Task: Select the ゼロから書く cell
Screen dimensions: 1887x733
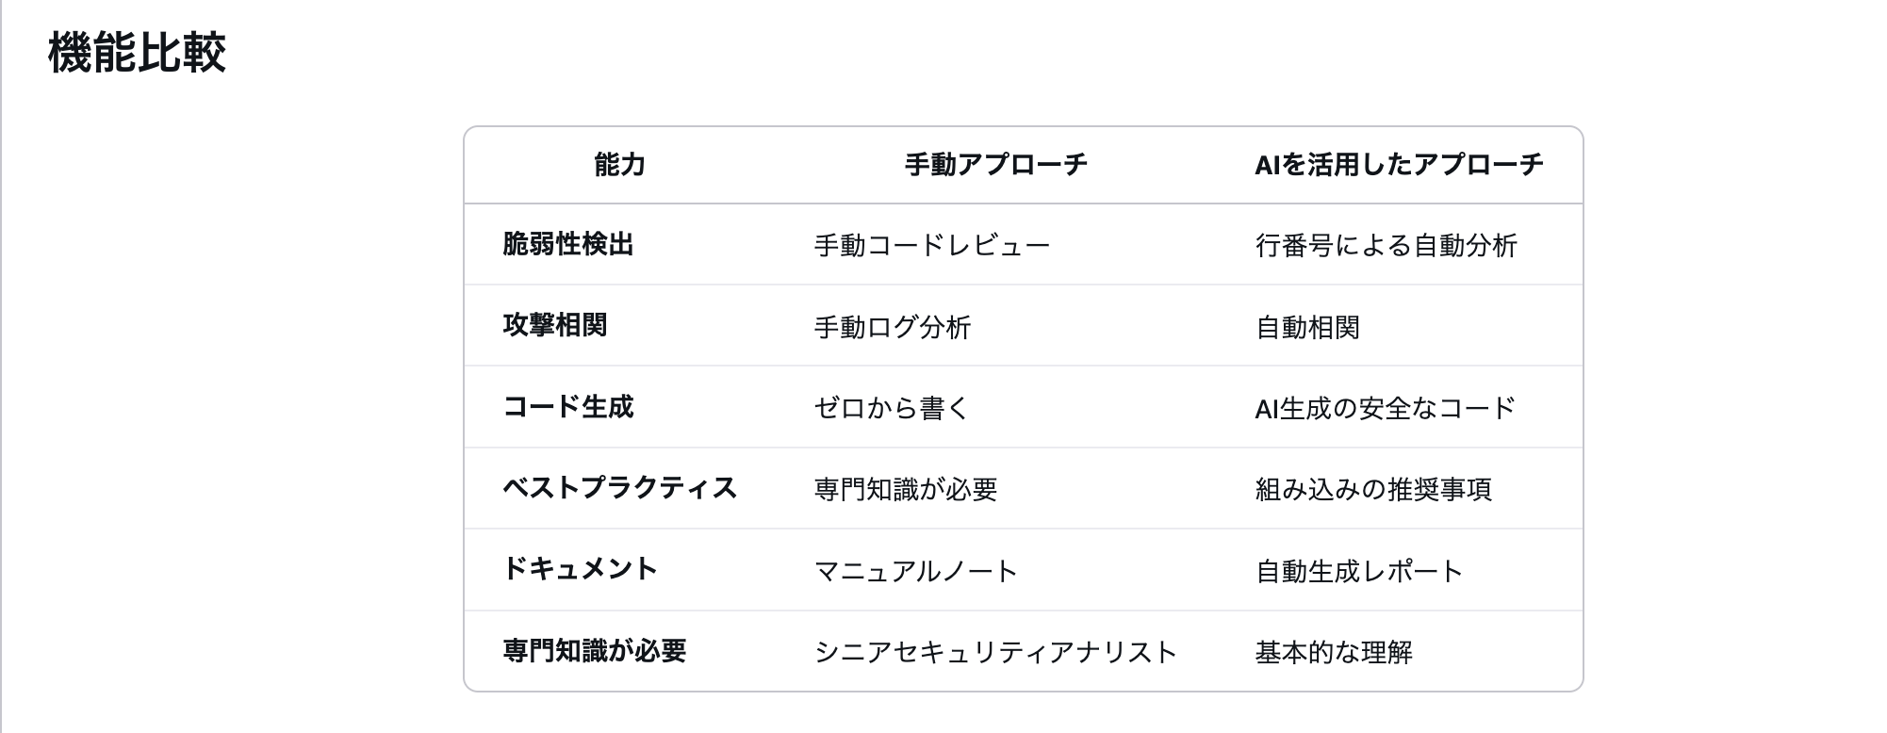Action: 891,408
